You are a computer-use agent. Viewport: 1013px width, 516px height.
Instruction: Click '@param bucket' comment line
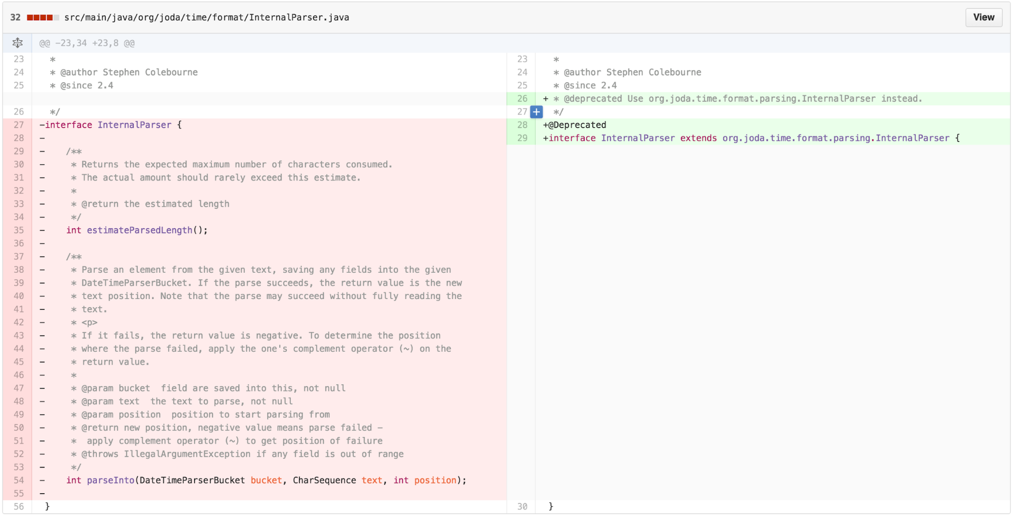[x=269, y=388]
